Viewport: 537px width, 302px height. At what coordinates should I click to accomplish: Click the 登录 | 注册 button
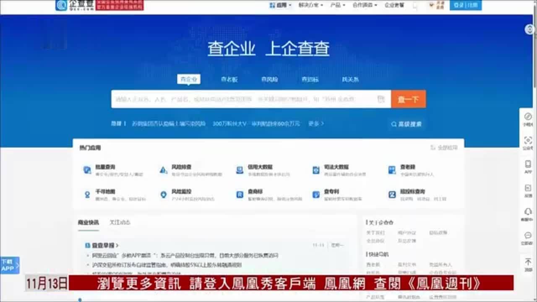466,5
